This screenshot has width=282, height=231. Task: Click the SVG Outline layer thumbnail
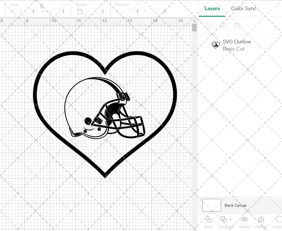pos(216,45)
